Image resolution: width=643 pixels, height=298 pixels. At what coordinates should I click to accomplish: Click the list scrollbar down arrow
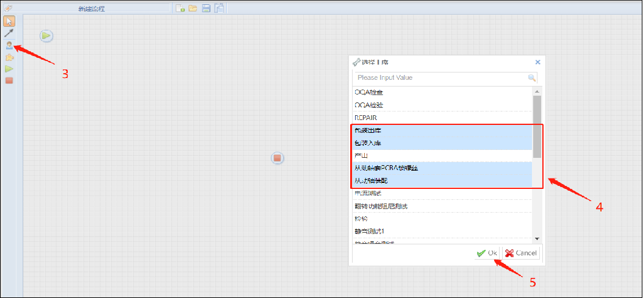point(537,239)
